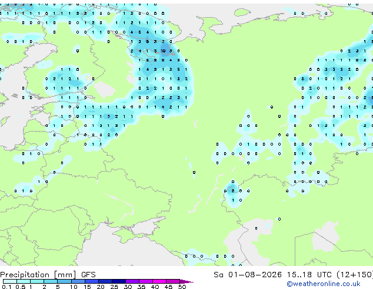This screenshot has width=373, height=289.
Task: Click the 15–20 mm legend color swatch
Action: pos(92,281)
